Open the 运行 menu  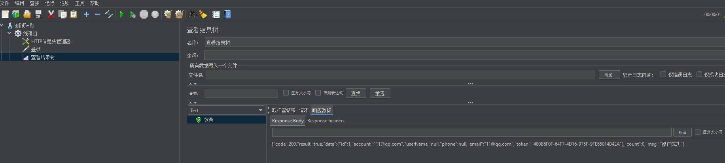50,3
